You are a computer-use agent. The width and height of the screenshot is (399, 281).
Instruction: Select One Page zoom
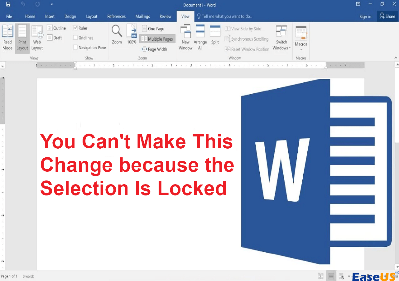[153, 29]
